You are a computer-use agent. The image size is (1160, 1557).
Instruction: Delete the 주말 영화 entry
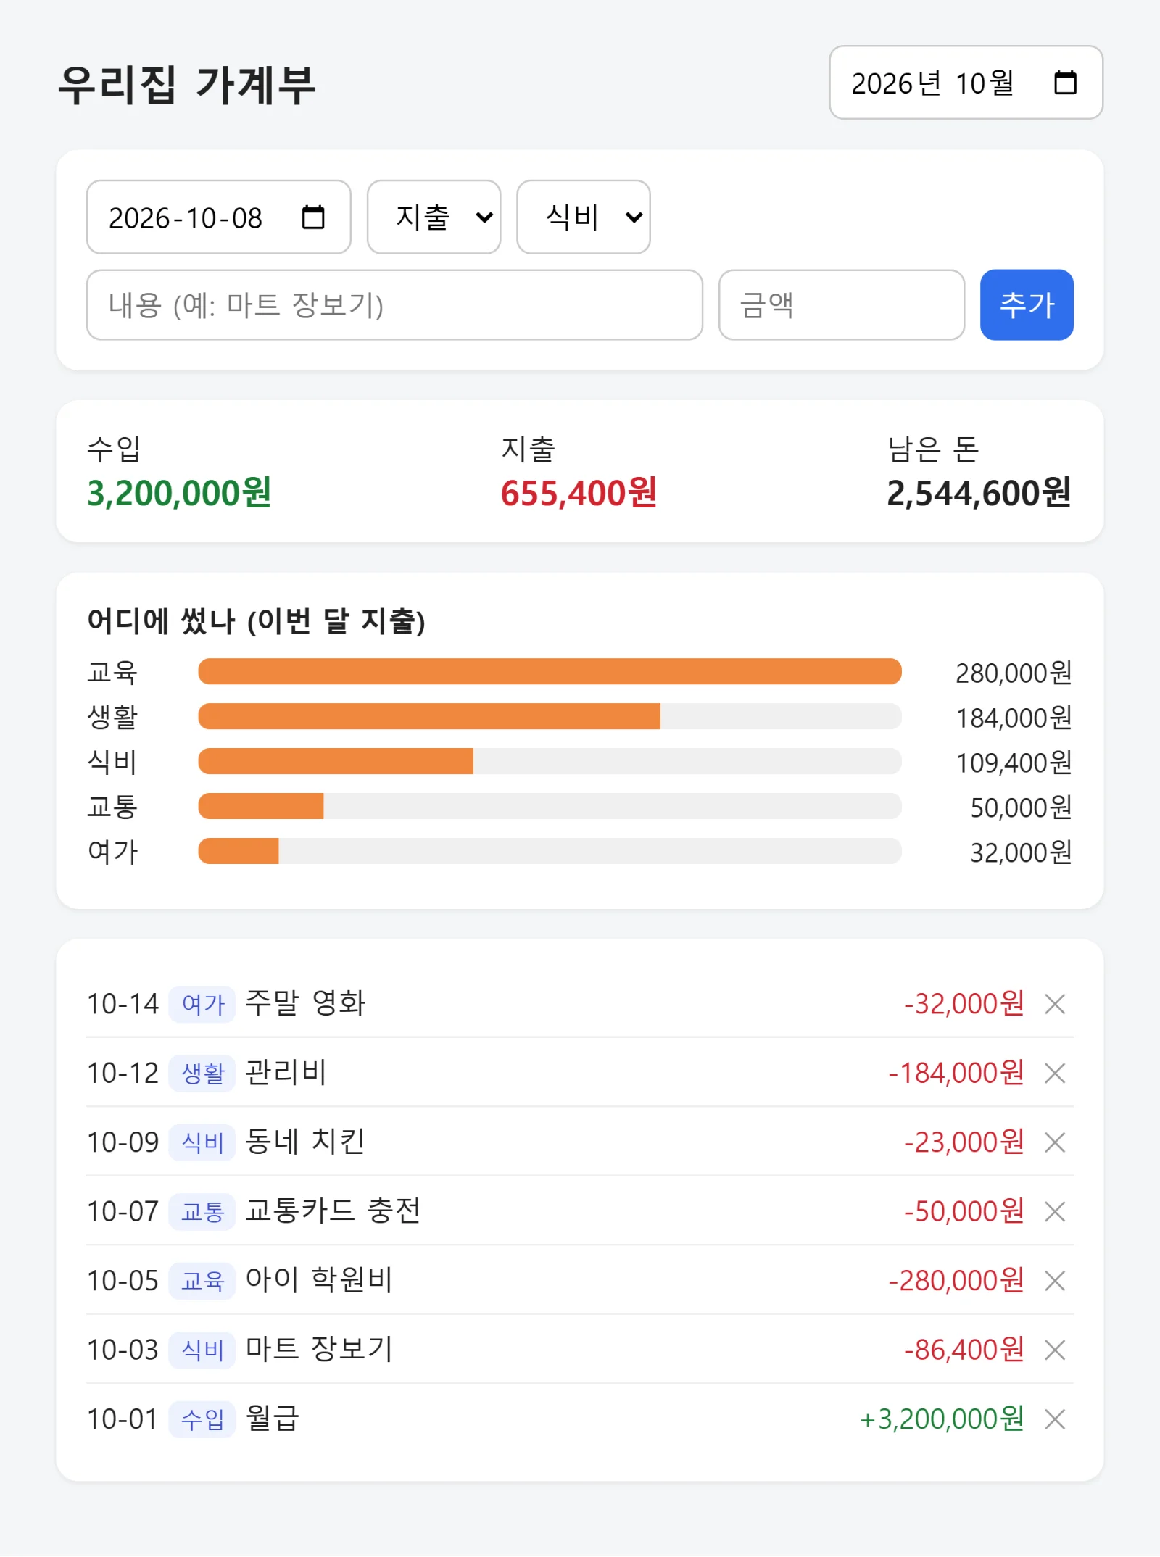[x=1055, y=1004]
